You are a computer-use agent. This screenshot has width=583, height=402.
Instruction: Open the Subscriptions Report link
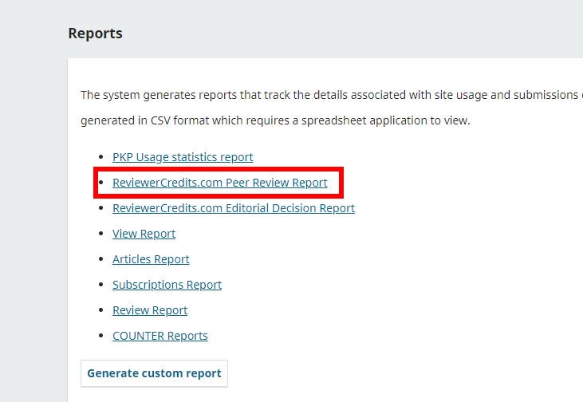(167, 285)
